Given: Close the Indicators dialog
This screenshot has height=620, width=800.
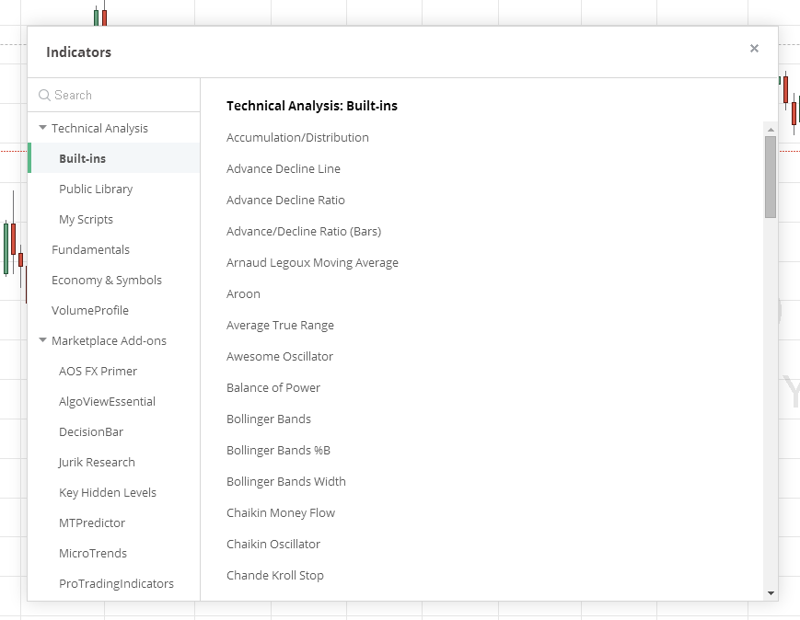Looking at the screenshot, I should pyautogui.click(x=754, y=49).
